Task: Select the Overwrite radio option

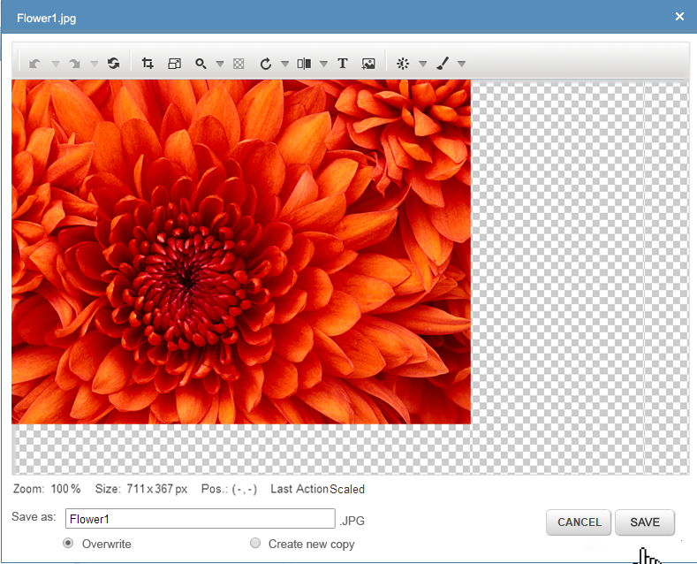Action: (x=68, y=543)
